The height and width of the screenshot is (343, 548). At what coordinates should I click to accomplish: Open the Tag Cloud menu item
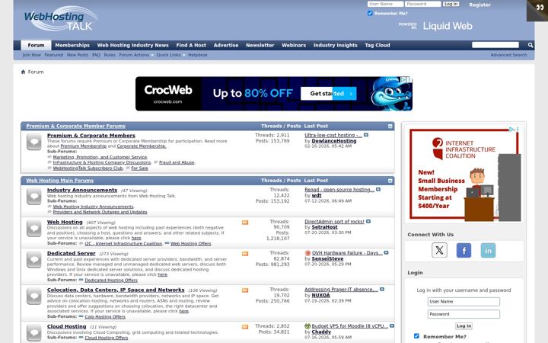click(378, 45)
